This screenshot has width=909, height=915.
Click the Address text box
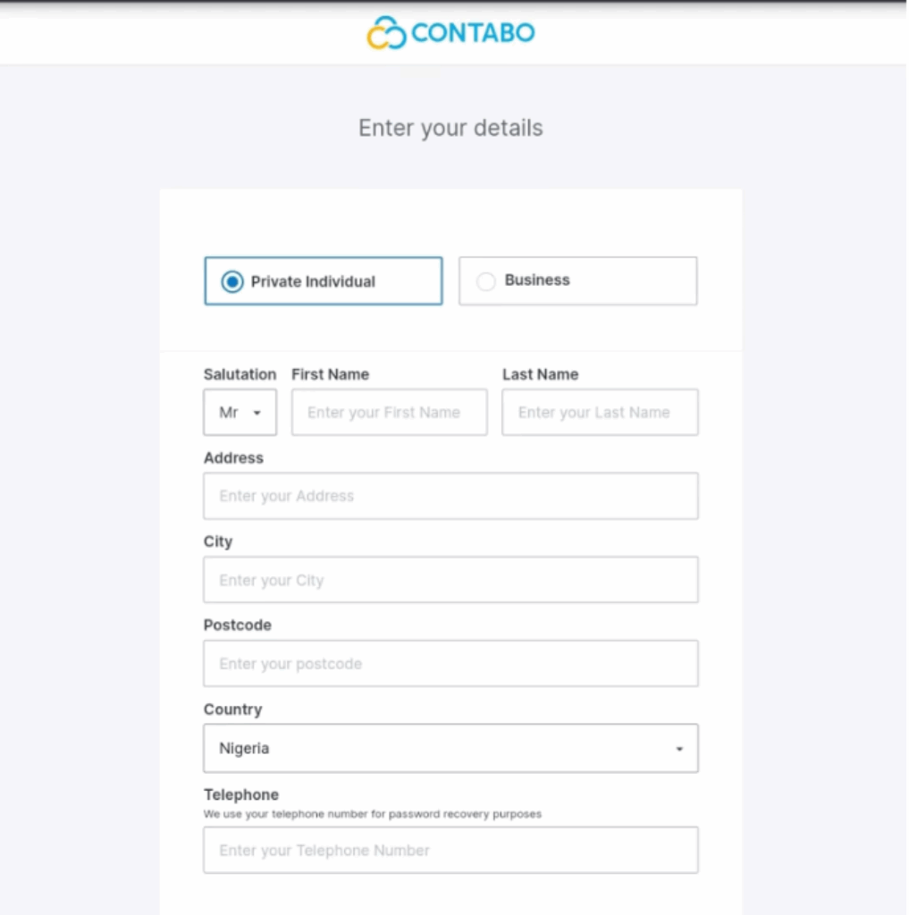pyautogui.click(x=450, y=496)
